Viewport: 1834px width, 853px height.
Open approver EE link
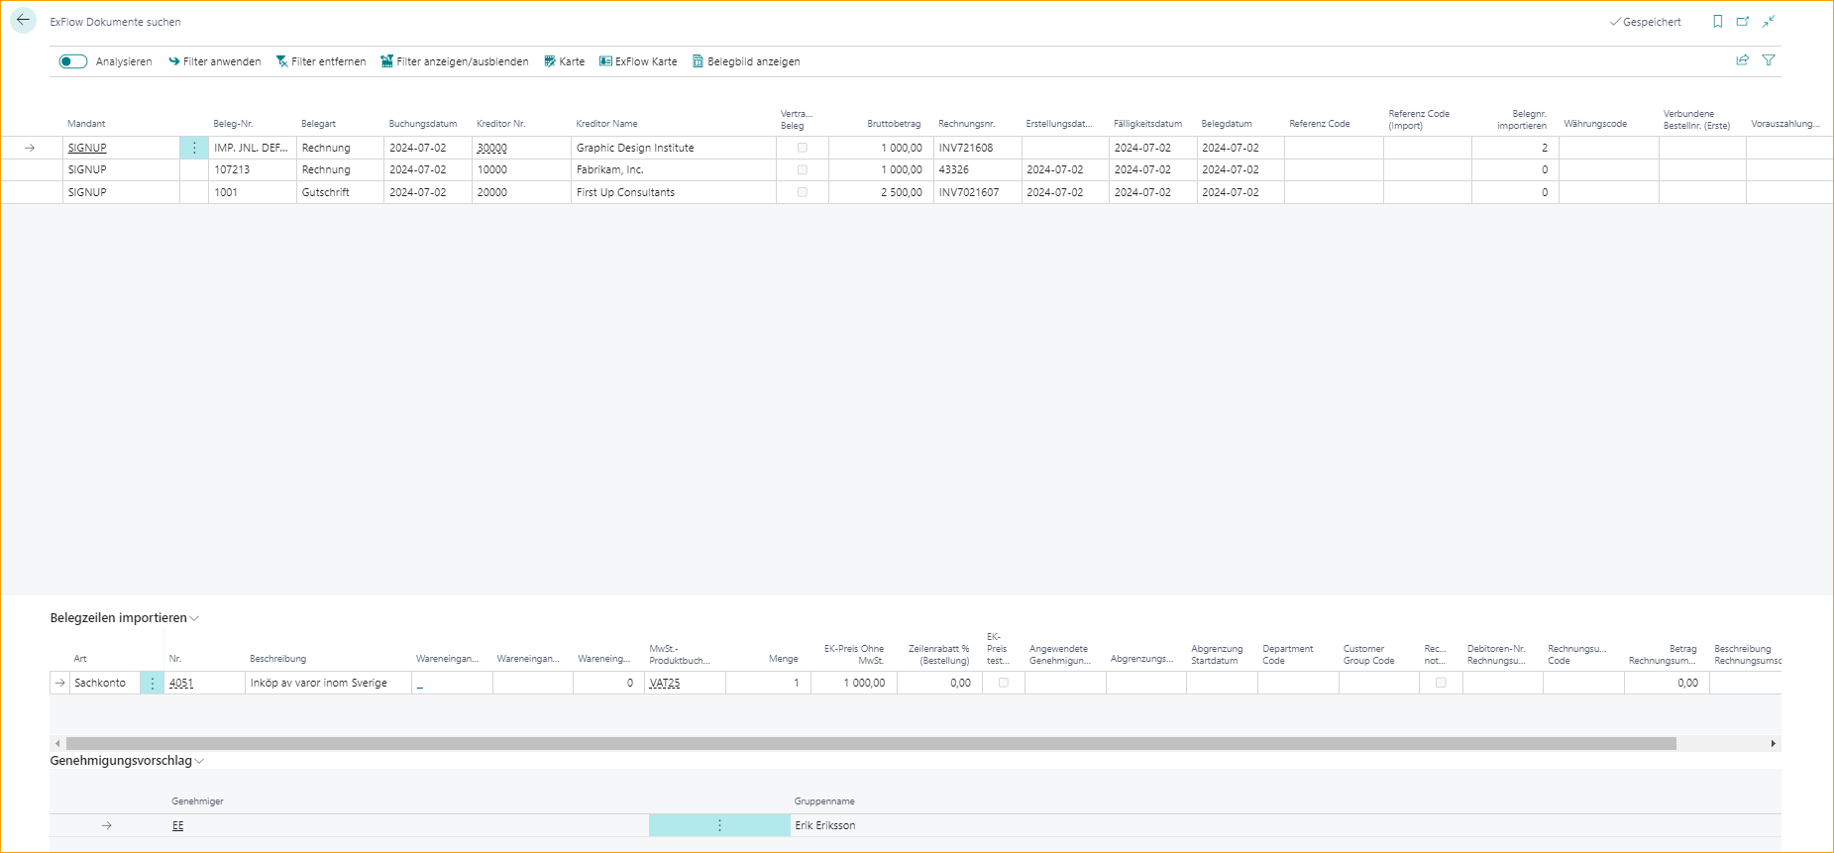pos(178,825)
